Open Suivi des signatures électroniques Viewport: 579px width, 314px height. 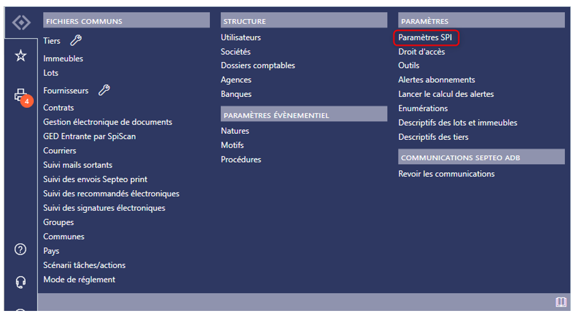pos(104,208)
